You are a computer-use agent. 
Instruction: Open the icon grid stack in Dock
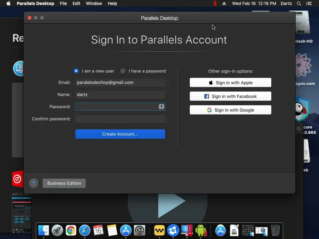(248, 230)
